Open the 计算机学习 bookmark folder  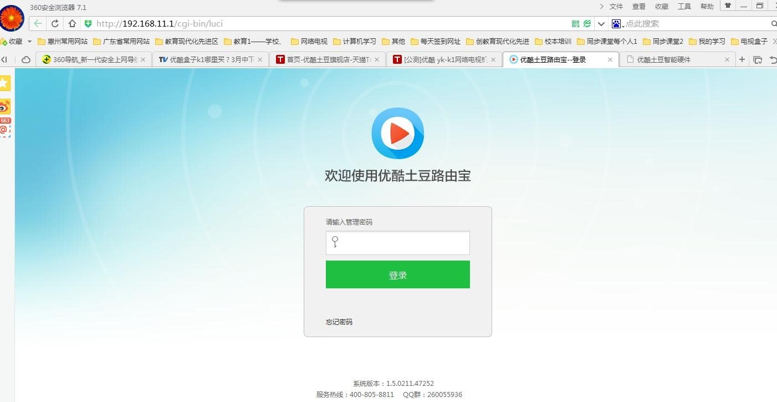355,41
